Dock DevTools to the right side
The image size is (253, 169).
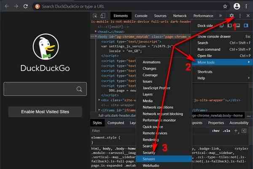coord(247,26)
